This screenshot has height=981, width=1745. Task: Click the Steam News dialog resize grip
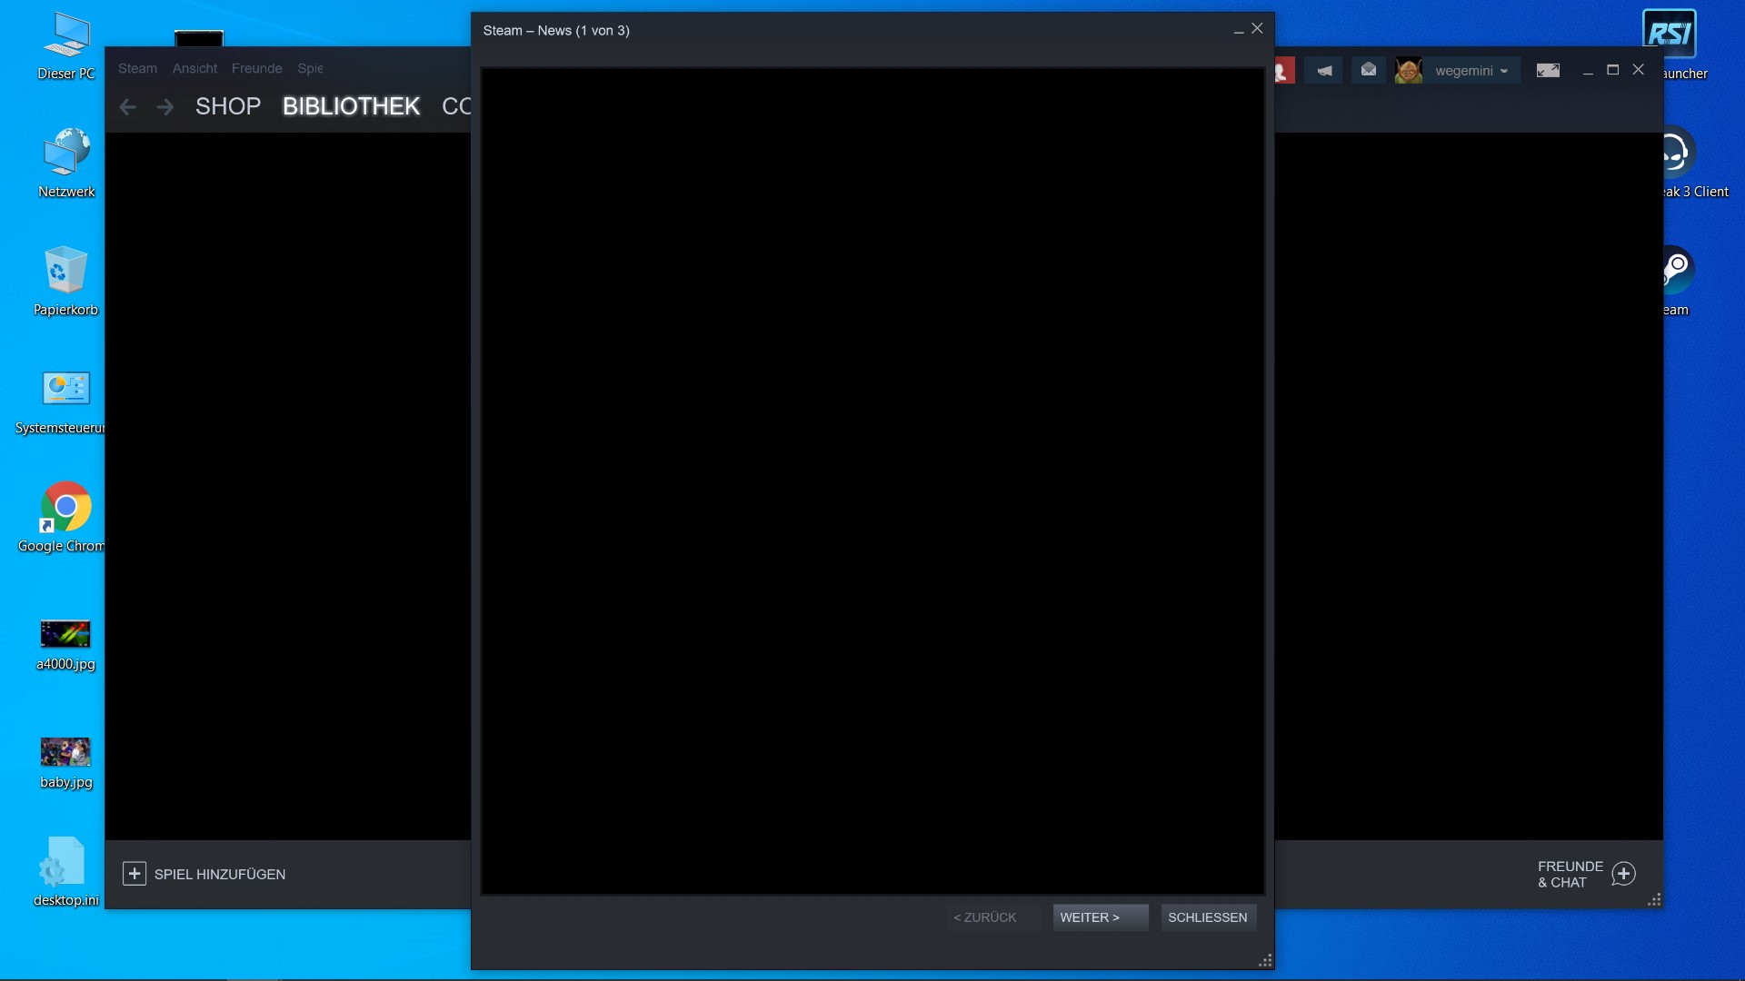coord(1265,961)
